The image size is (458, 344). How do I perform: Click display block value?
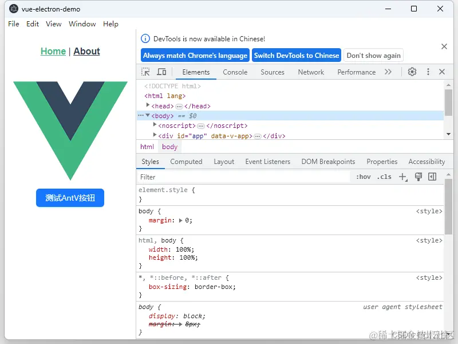coord(193,316)
